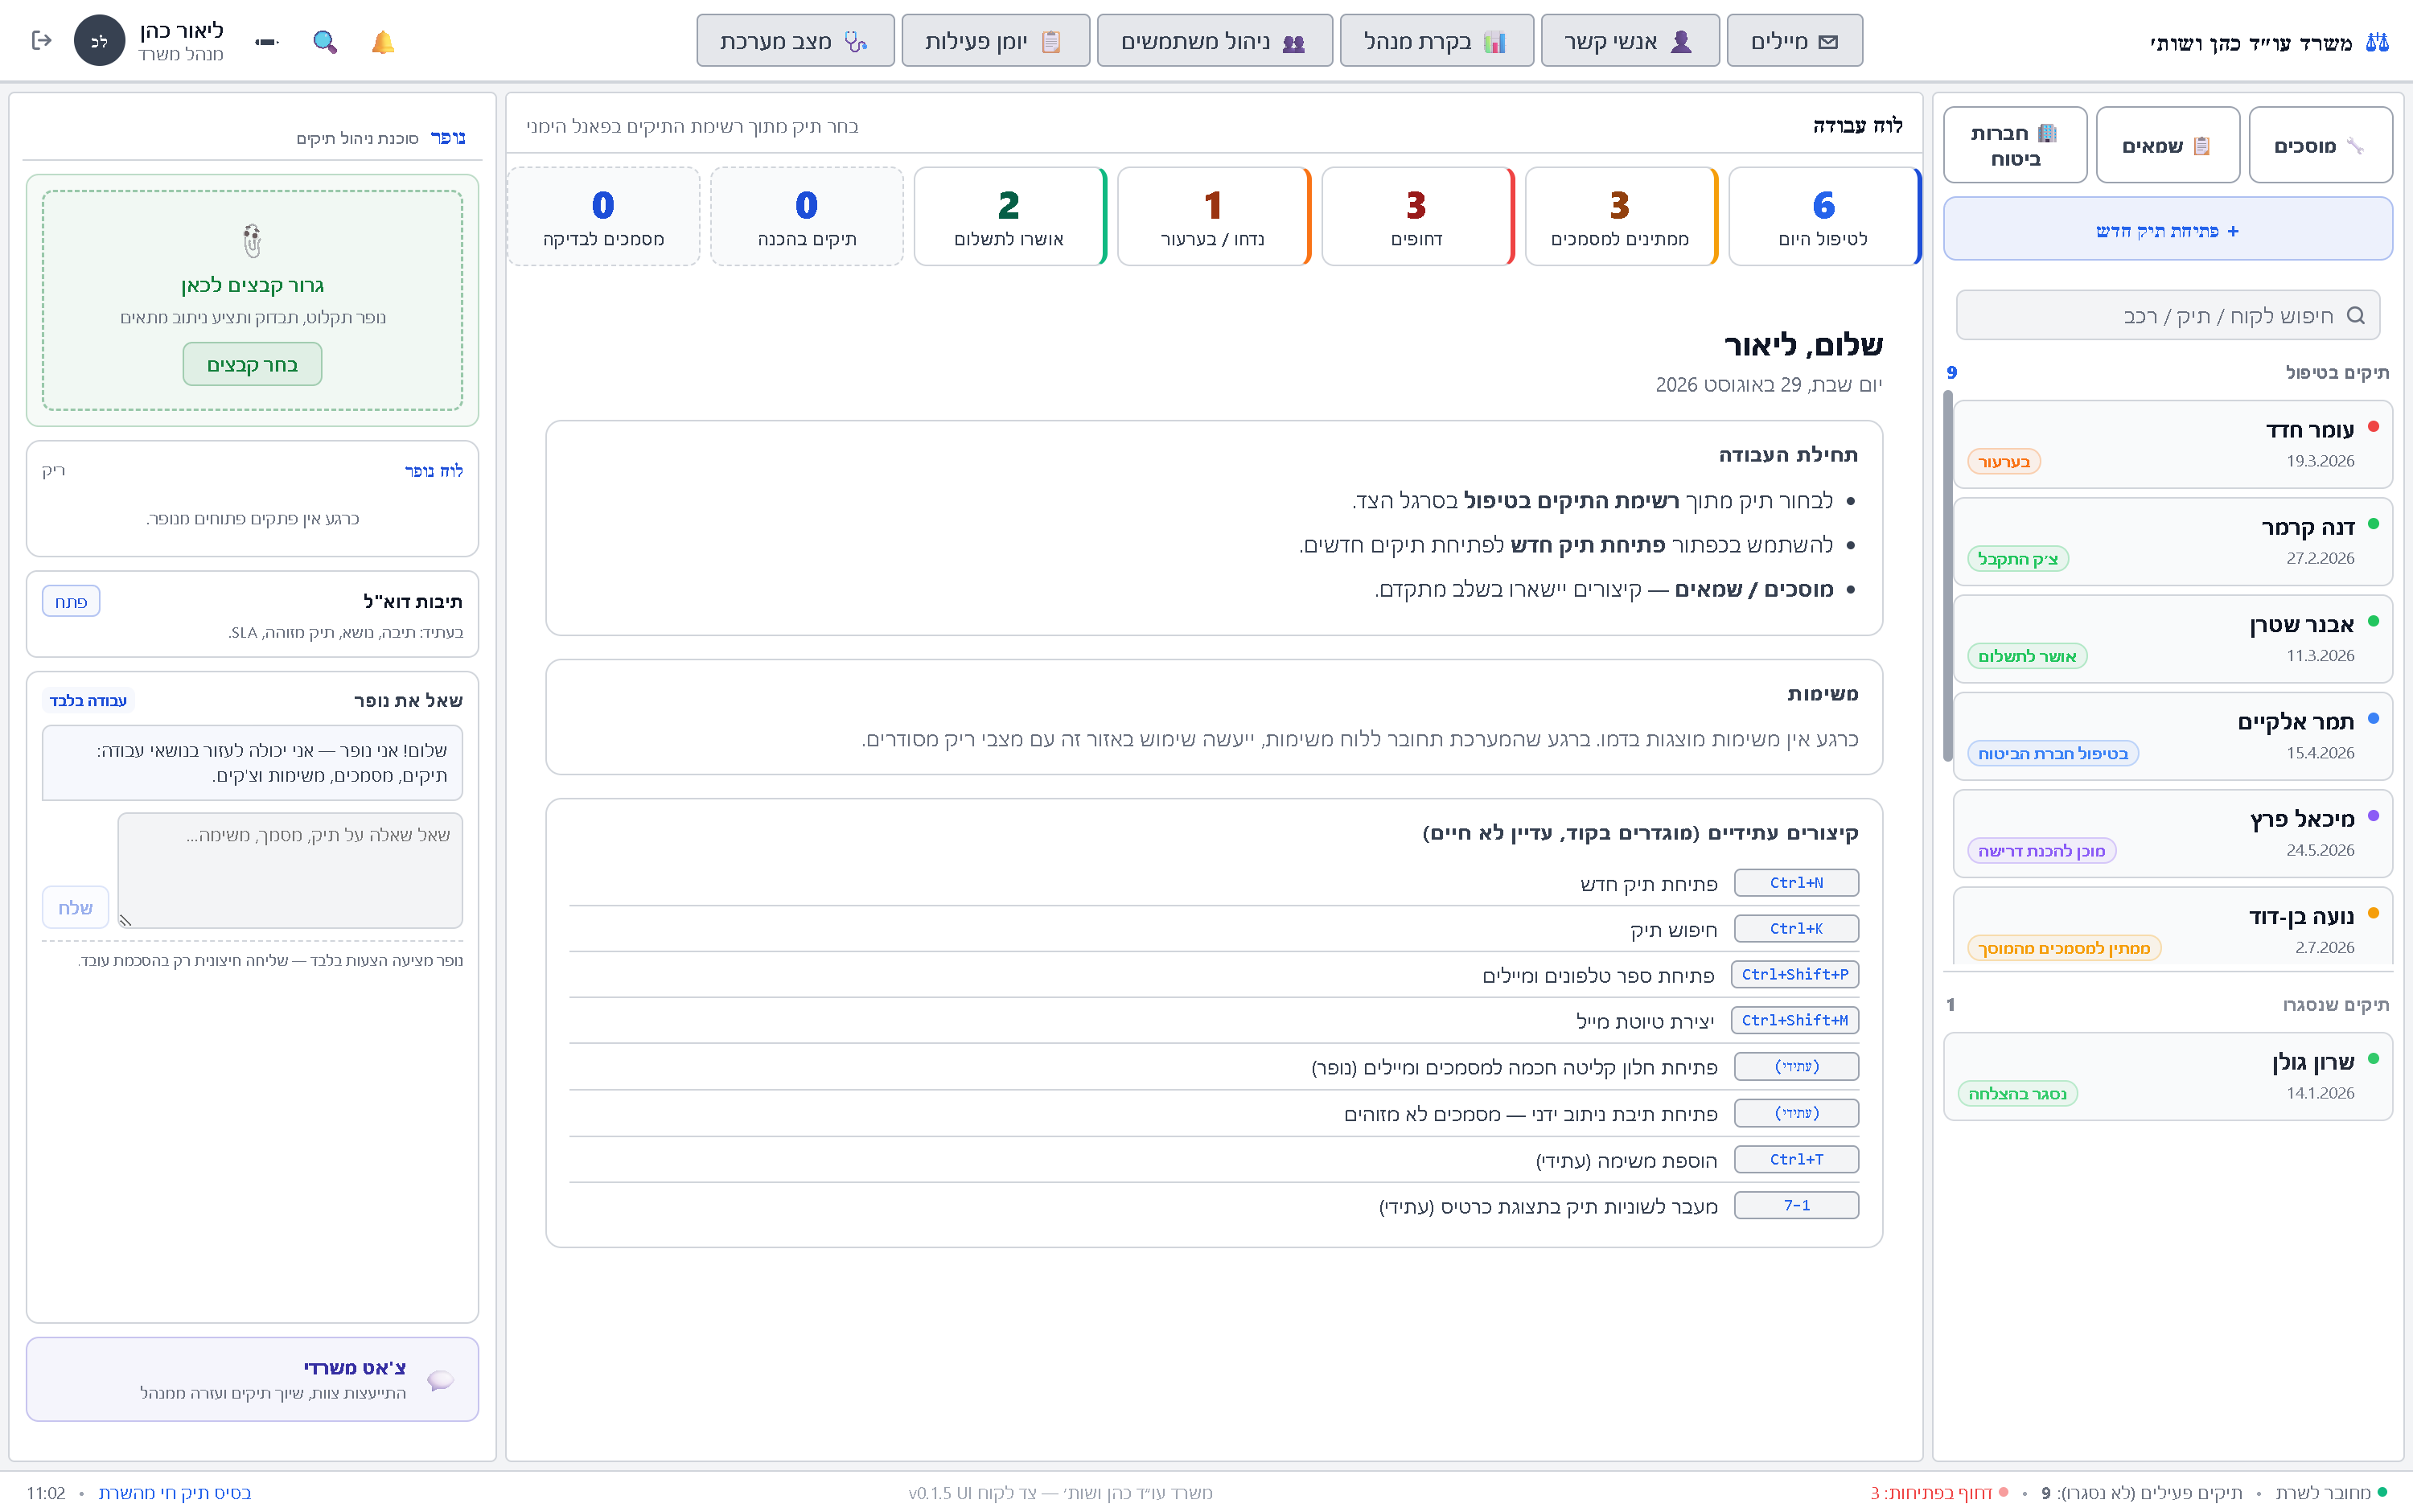
Task: Open the צ'אט משרדי panel
Action: tap(252, 1380)
